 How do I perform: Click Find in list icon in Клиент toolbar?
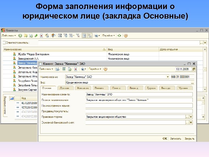point(57,69)
